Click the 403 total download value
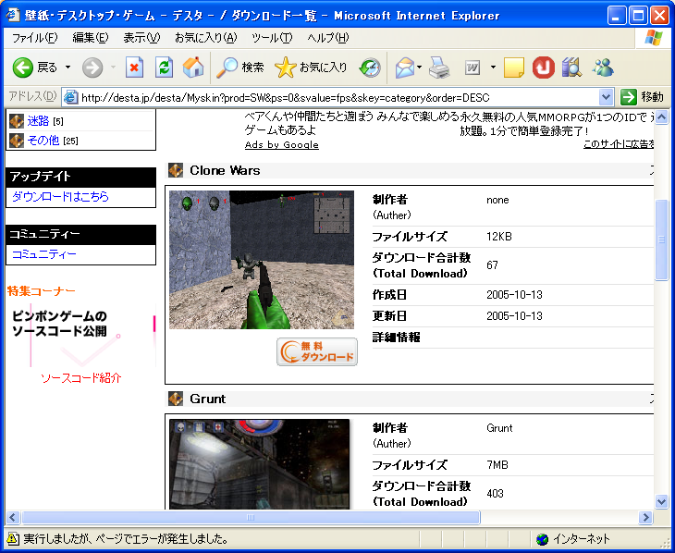 495,494
